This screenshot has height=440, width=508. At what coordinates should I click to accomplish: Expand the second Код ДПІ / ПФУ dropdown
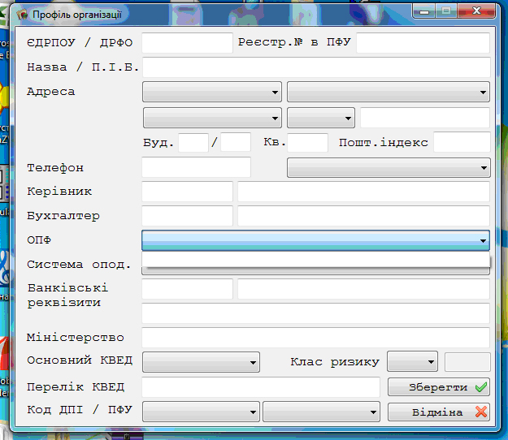pos(322,412)
